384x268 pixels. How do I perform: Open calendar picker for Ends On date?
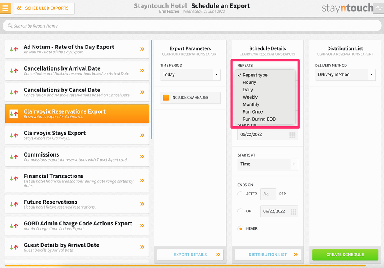tap(293, 212)
